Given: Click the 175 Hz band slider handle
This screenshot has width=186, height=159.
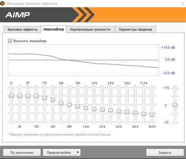Looking at the screenshot, I should click(x=44, y=98).
